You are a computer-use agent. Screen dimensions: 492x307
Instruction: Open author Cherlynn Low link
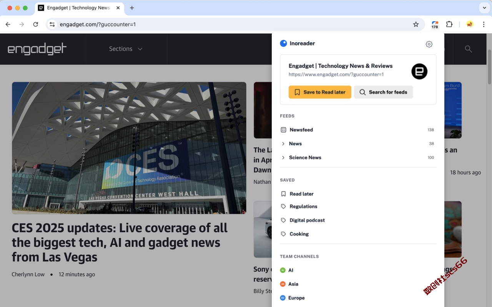[28, 274]
